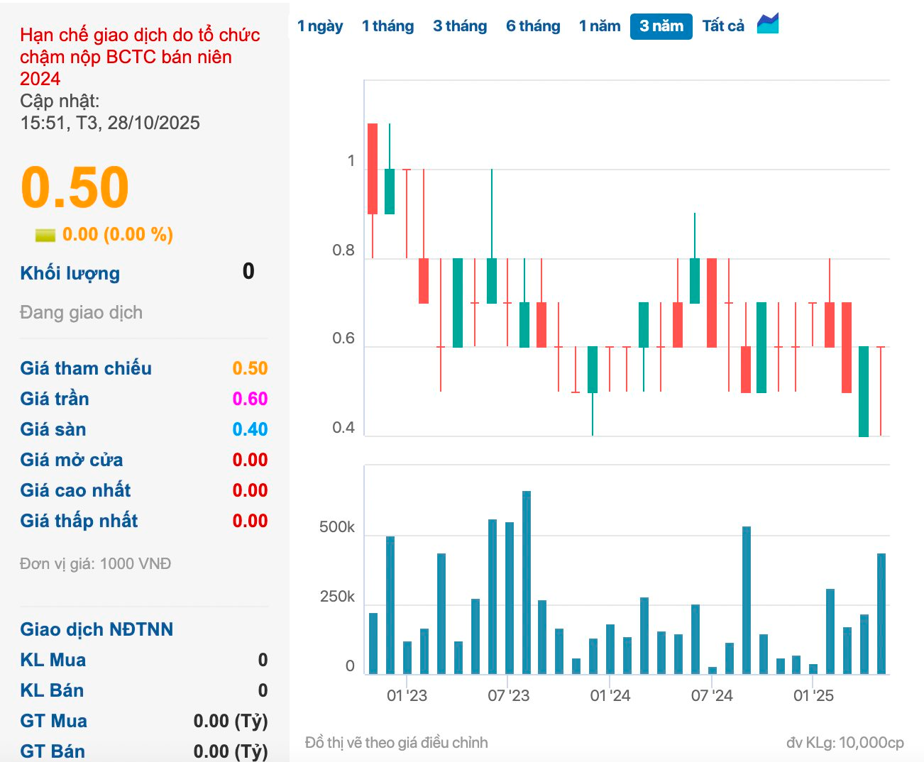Switch to the 1 tháng range
Viewport: 924px width, 762px height.
click(387, 26)
